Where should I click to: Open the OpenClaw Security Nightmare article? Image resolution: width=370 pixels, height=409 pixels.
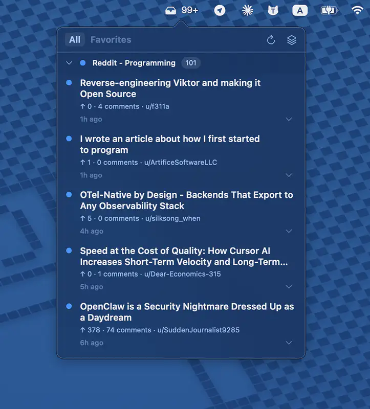coord(187,312)
